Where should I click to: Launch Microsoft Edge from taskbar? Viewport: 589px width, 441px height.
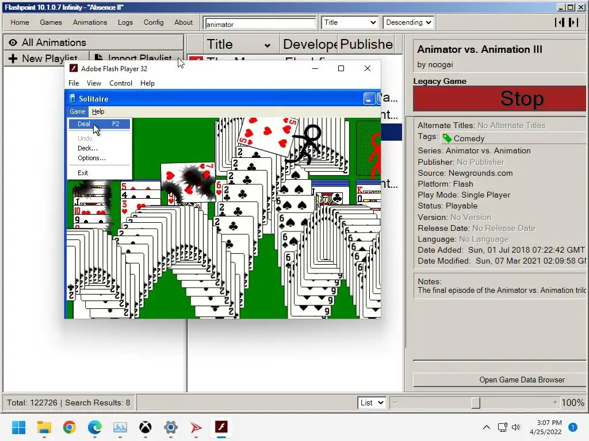click(95, 427)
